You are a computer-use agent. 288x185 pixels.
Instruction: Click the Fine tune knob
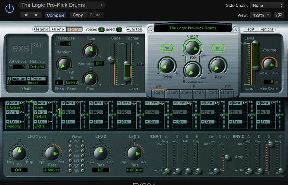coord(90,79)
